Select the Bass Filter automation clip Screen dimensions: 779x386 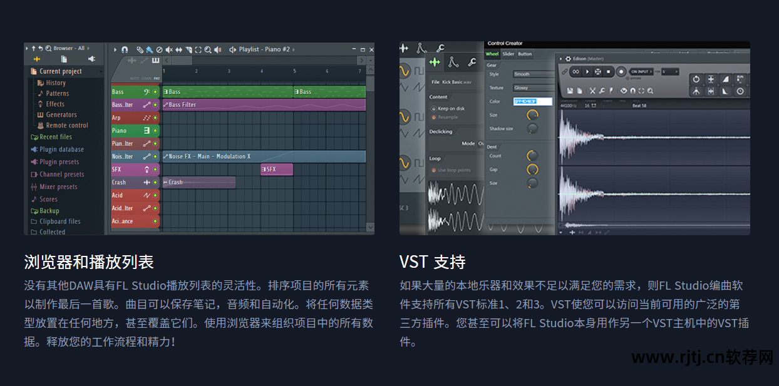click(x=264, y=104)
